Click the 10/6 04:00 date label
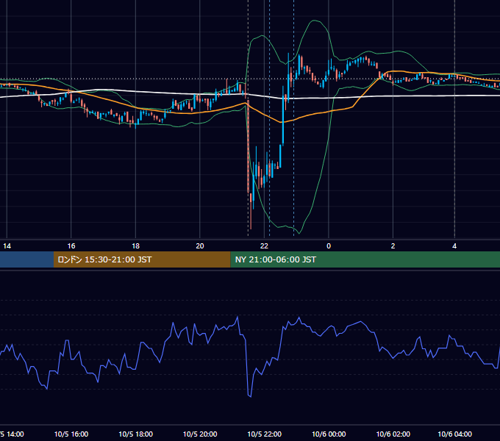This screenshot has width=500, height=441. click(x=454, y=434)
